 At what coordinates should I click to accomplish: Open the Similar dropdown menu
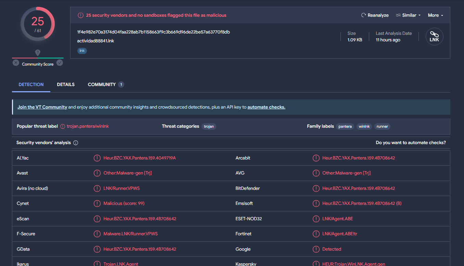[x=408, y=15]
